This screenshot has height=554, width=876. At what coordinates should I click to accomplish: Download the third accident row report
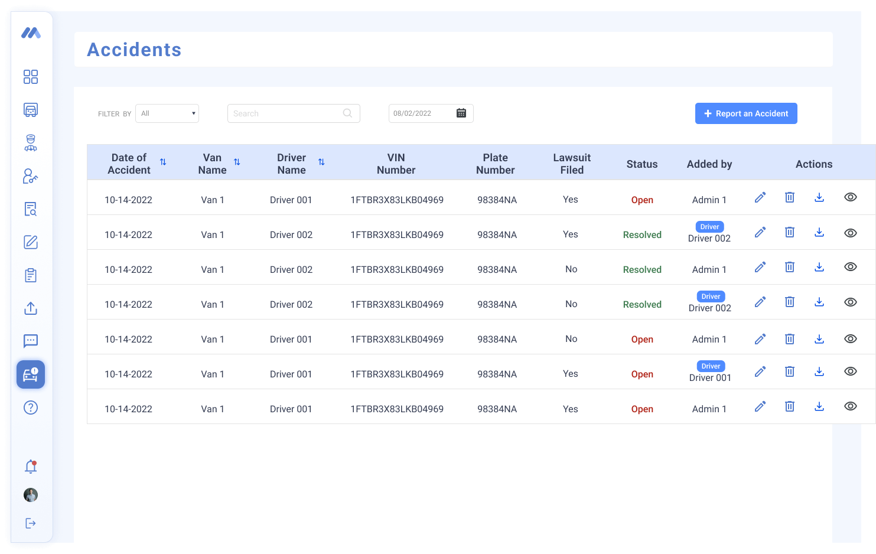pos(819,267)
